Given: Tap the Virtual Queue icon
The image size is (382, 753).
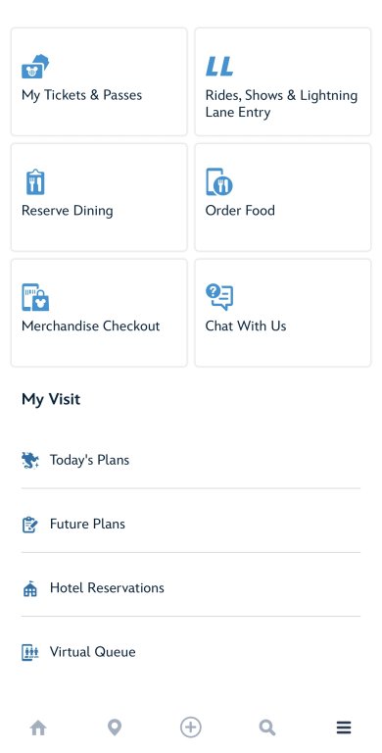Looking at the screenshot, I should pos(30,652).
